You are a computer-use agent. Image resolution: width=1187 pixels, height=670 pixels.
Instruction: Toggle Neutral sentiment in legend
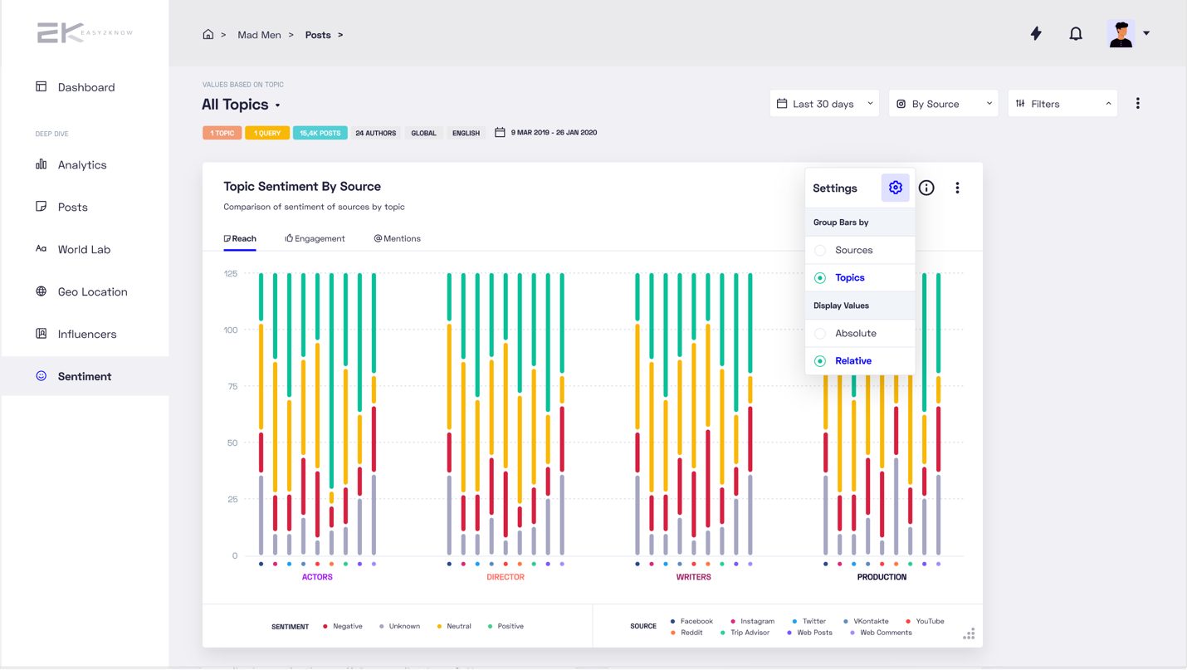[454, 627]
